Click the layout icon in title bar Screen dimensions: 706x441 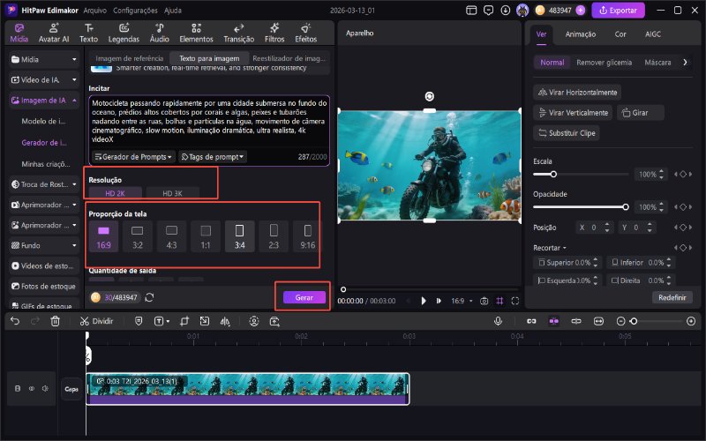(471, 10)
